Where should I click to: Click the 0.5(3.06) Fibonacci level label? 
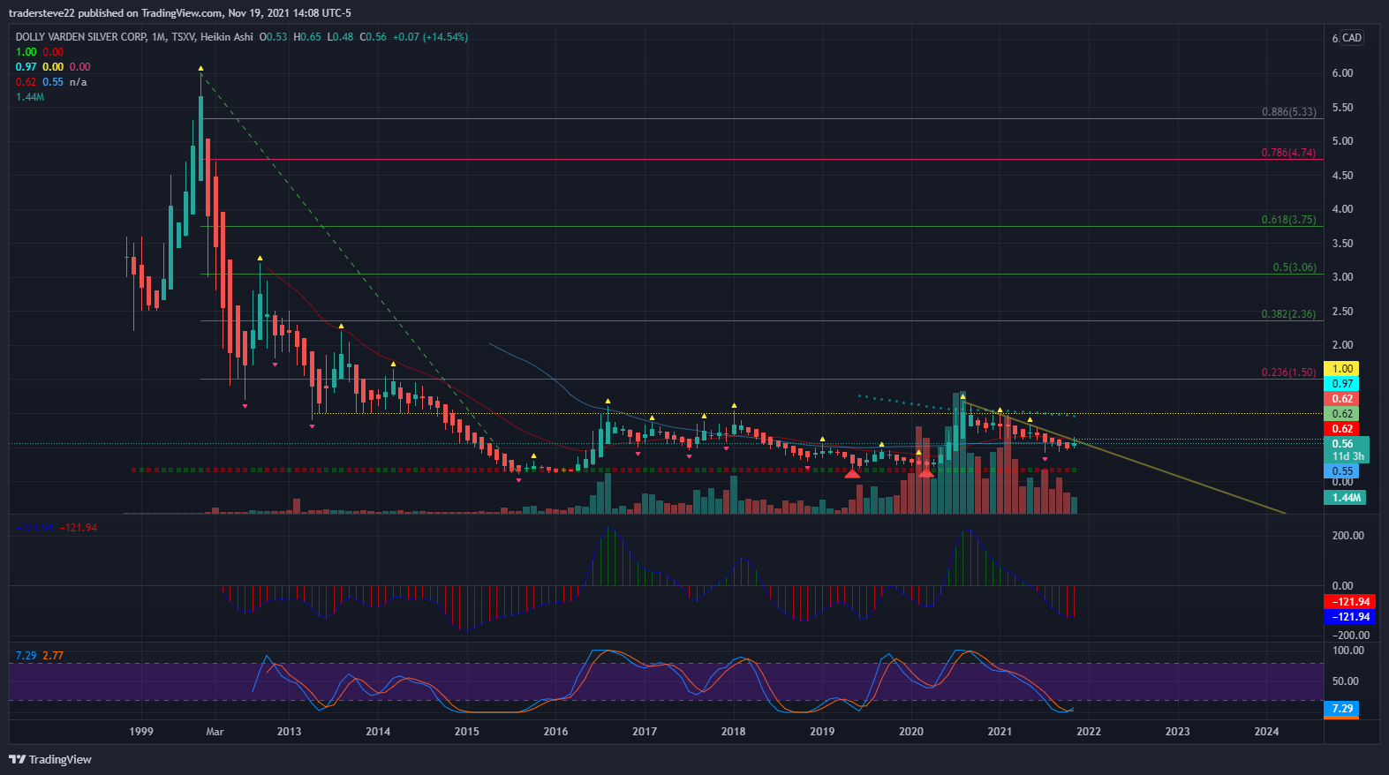(1294, 267)
